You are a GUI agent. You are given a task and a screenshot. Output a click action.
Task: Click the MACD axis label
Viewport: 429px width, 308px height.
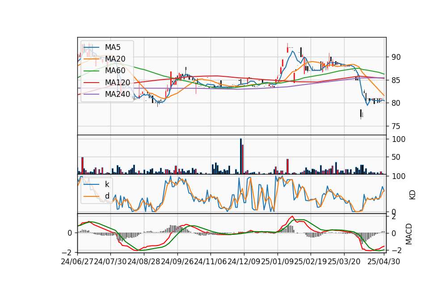(x=408, y=234)
